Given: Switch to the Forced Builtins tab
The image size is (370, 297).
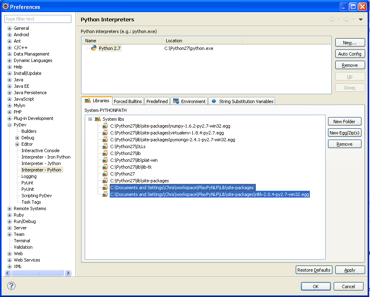Looking at the screenshot, I should click(128, 101).
